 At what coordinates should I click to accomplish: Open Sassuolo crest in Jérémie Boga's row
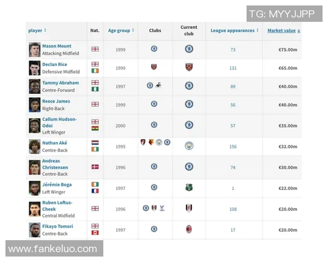pos(189,188)
